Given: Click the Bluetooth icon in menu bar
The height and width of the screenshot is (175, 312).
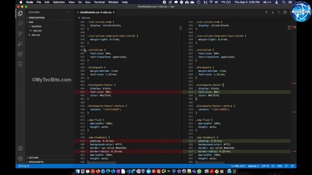Looking at the screenshot, I should coord(205,2).
